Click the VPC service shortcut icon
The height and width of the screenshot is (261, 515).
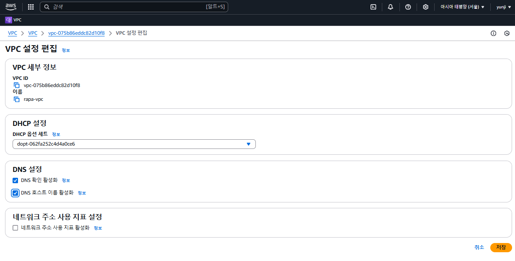tap(8, 20)
